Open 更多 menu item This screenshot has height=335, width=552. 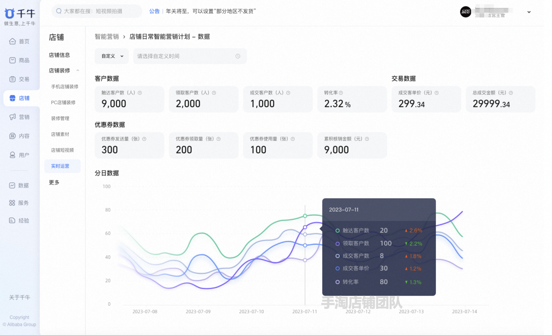(x=54, y=182)
